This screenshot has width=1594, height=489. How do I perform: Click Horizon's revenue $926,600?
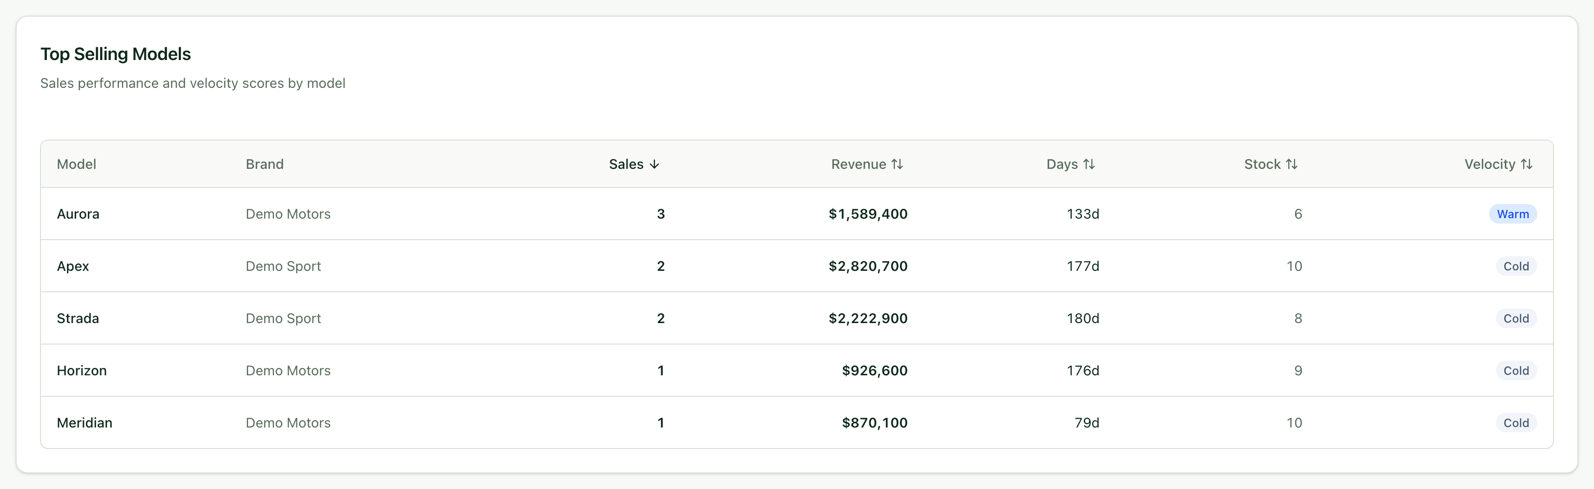(x=875, y=371)
